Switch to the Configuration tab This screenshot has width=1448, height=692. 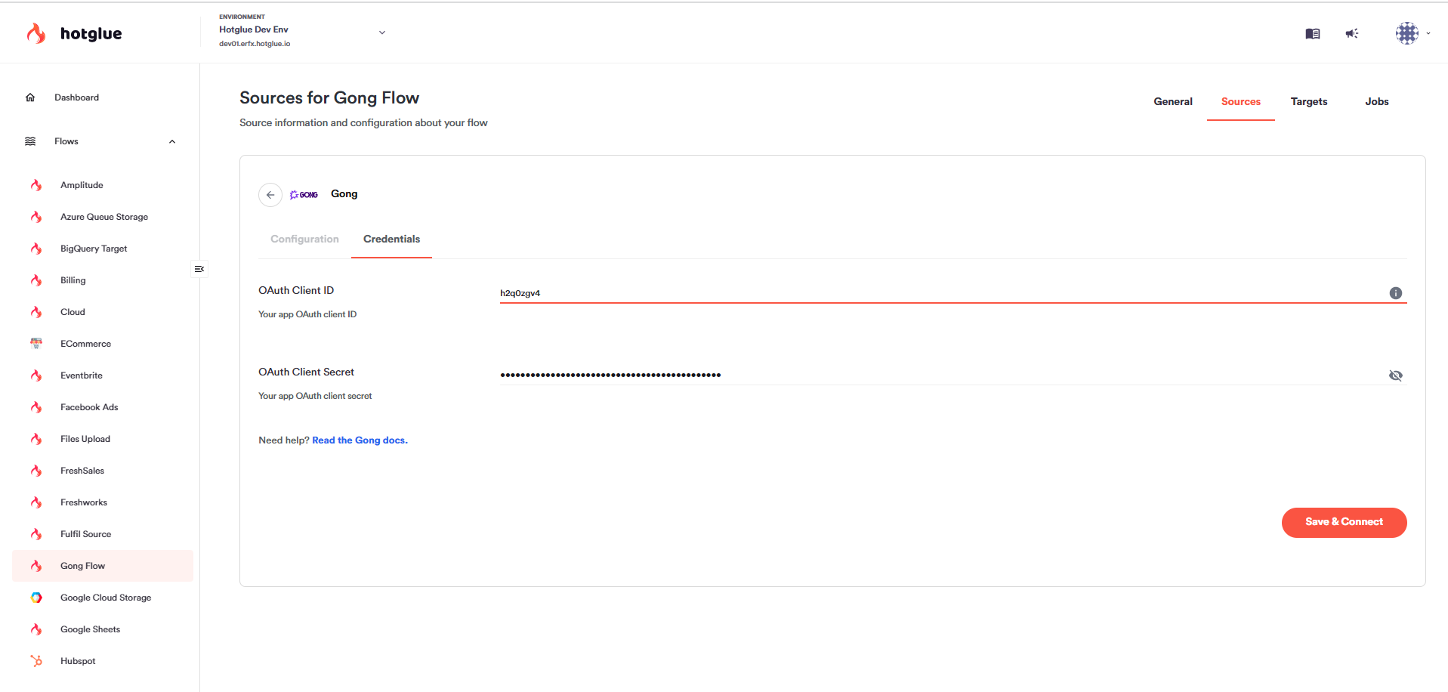[x=304, y=239]
